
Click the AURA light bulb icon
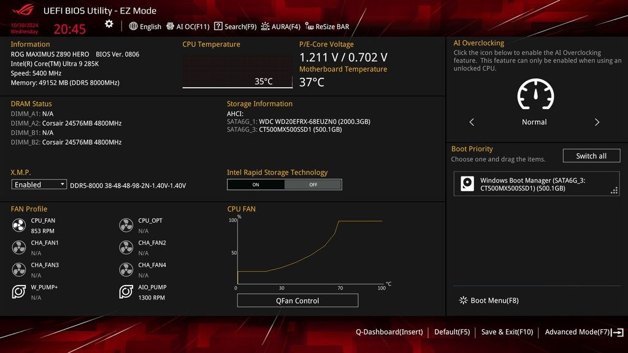(x=265, y=26)
